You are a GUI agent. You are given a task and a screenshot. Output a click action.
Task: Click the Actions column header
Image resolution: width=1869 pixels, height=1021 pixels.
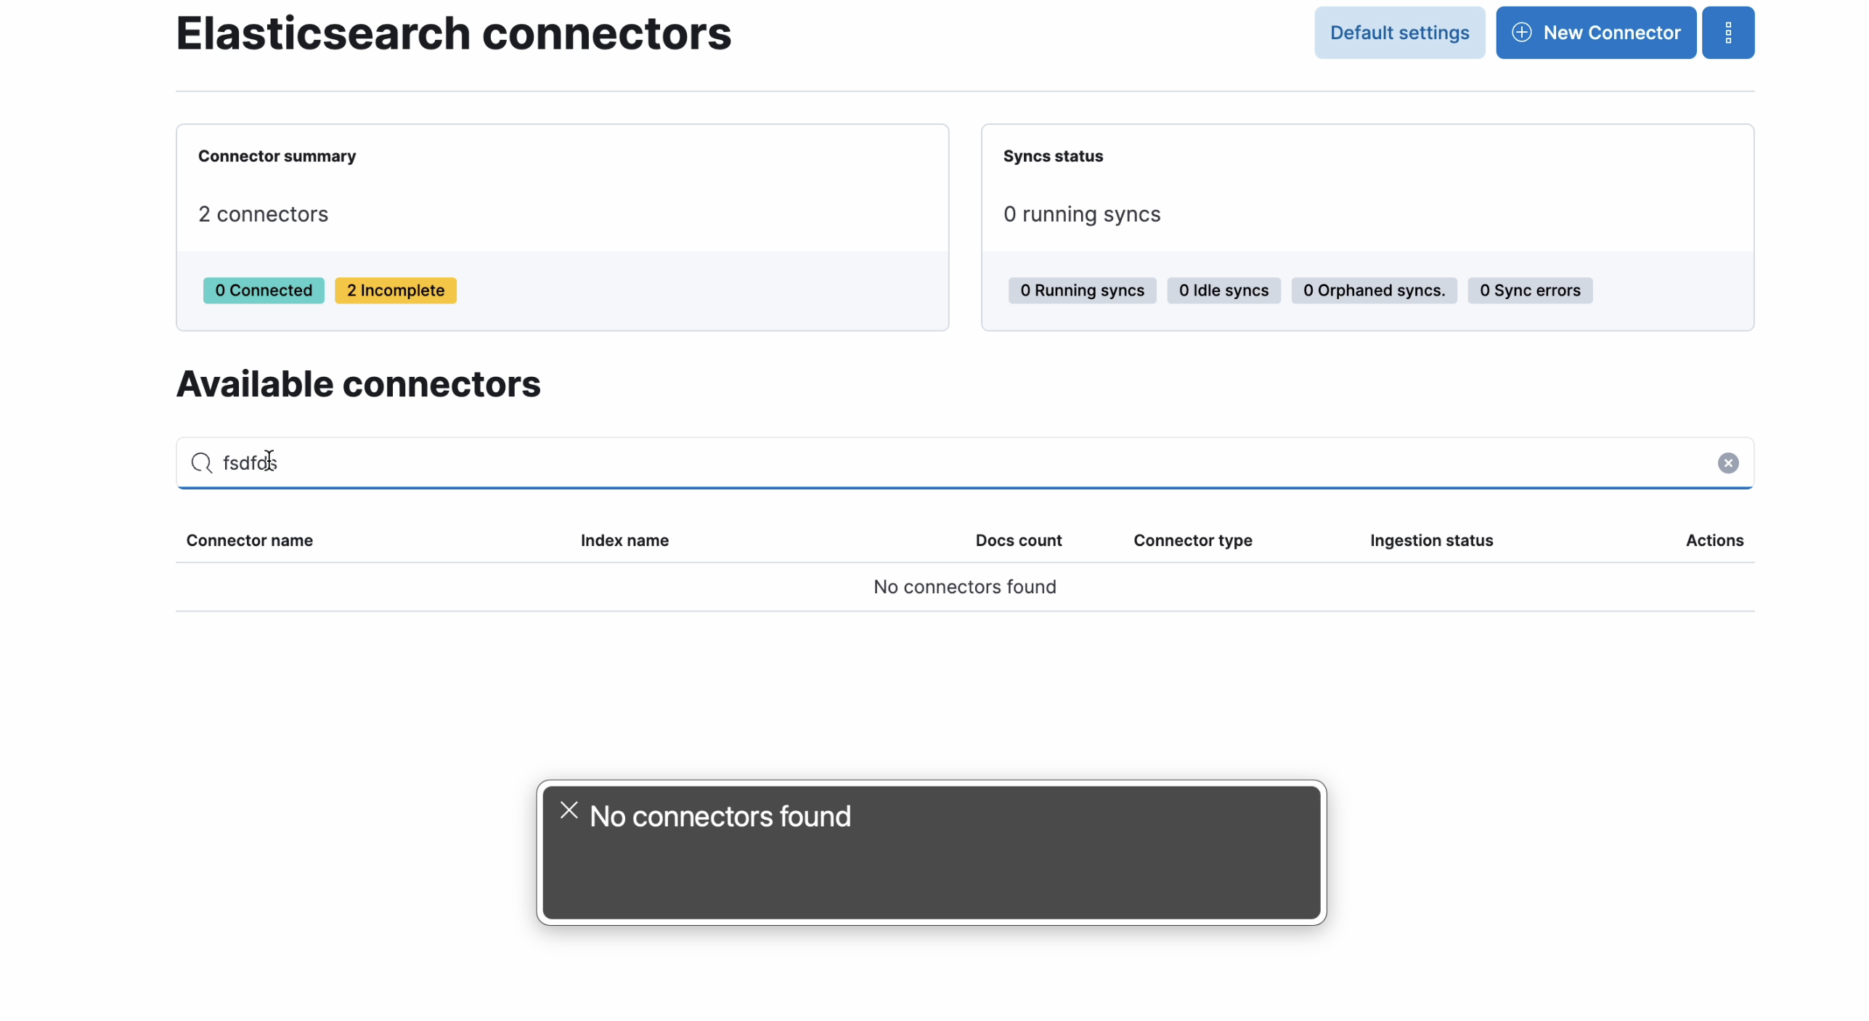1714,540
